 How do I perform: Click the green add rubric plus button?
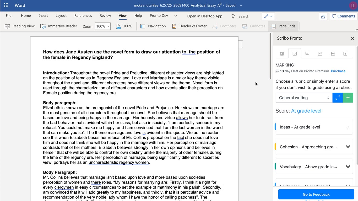(348, 98)
